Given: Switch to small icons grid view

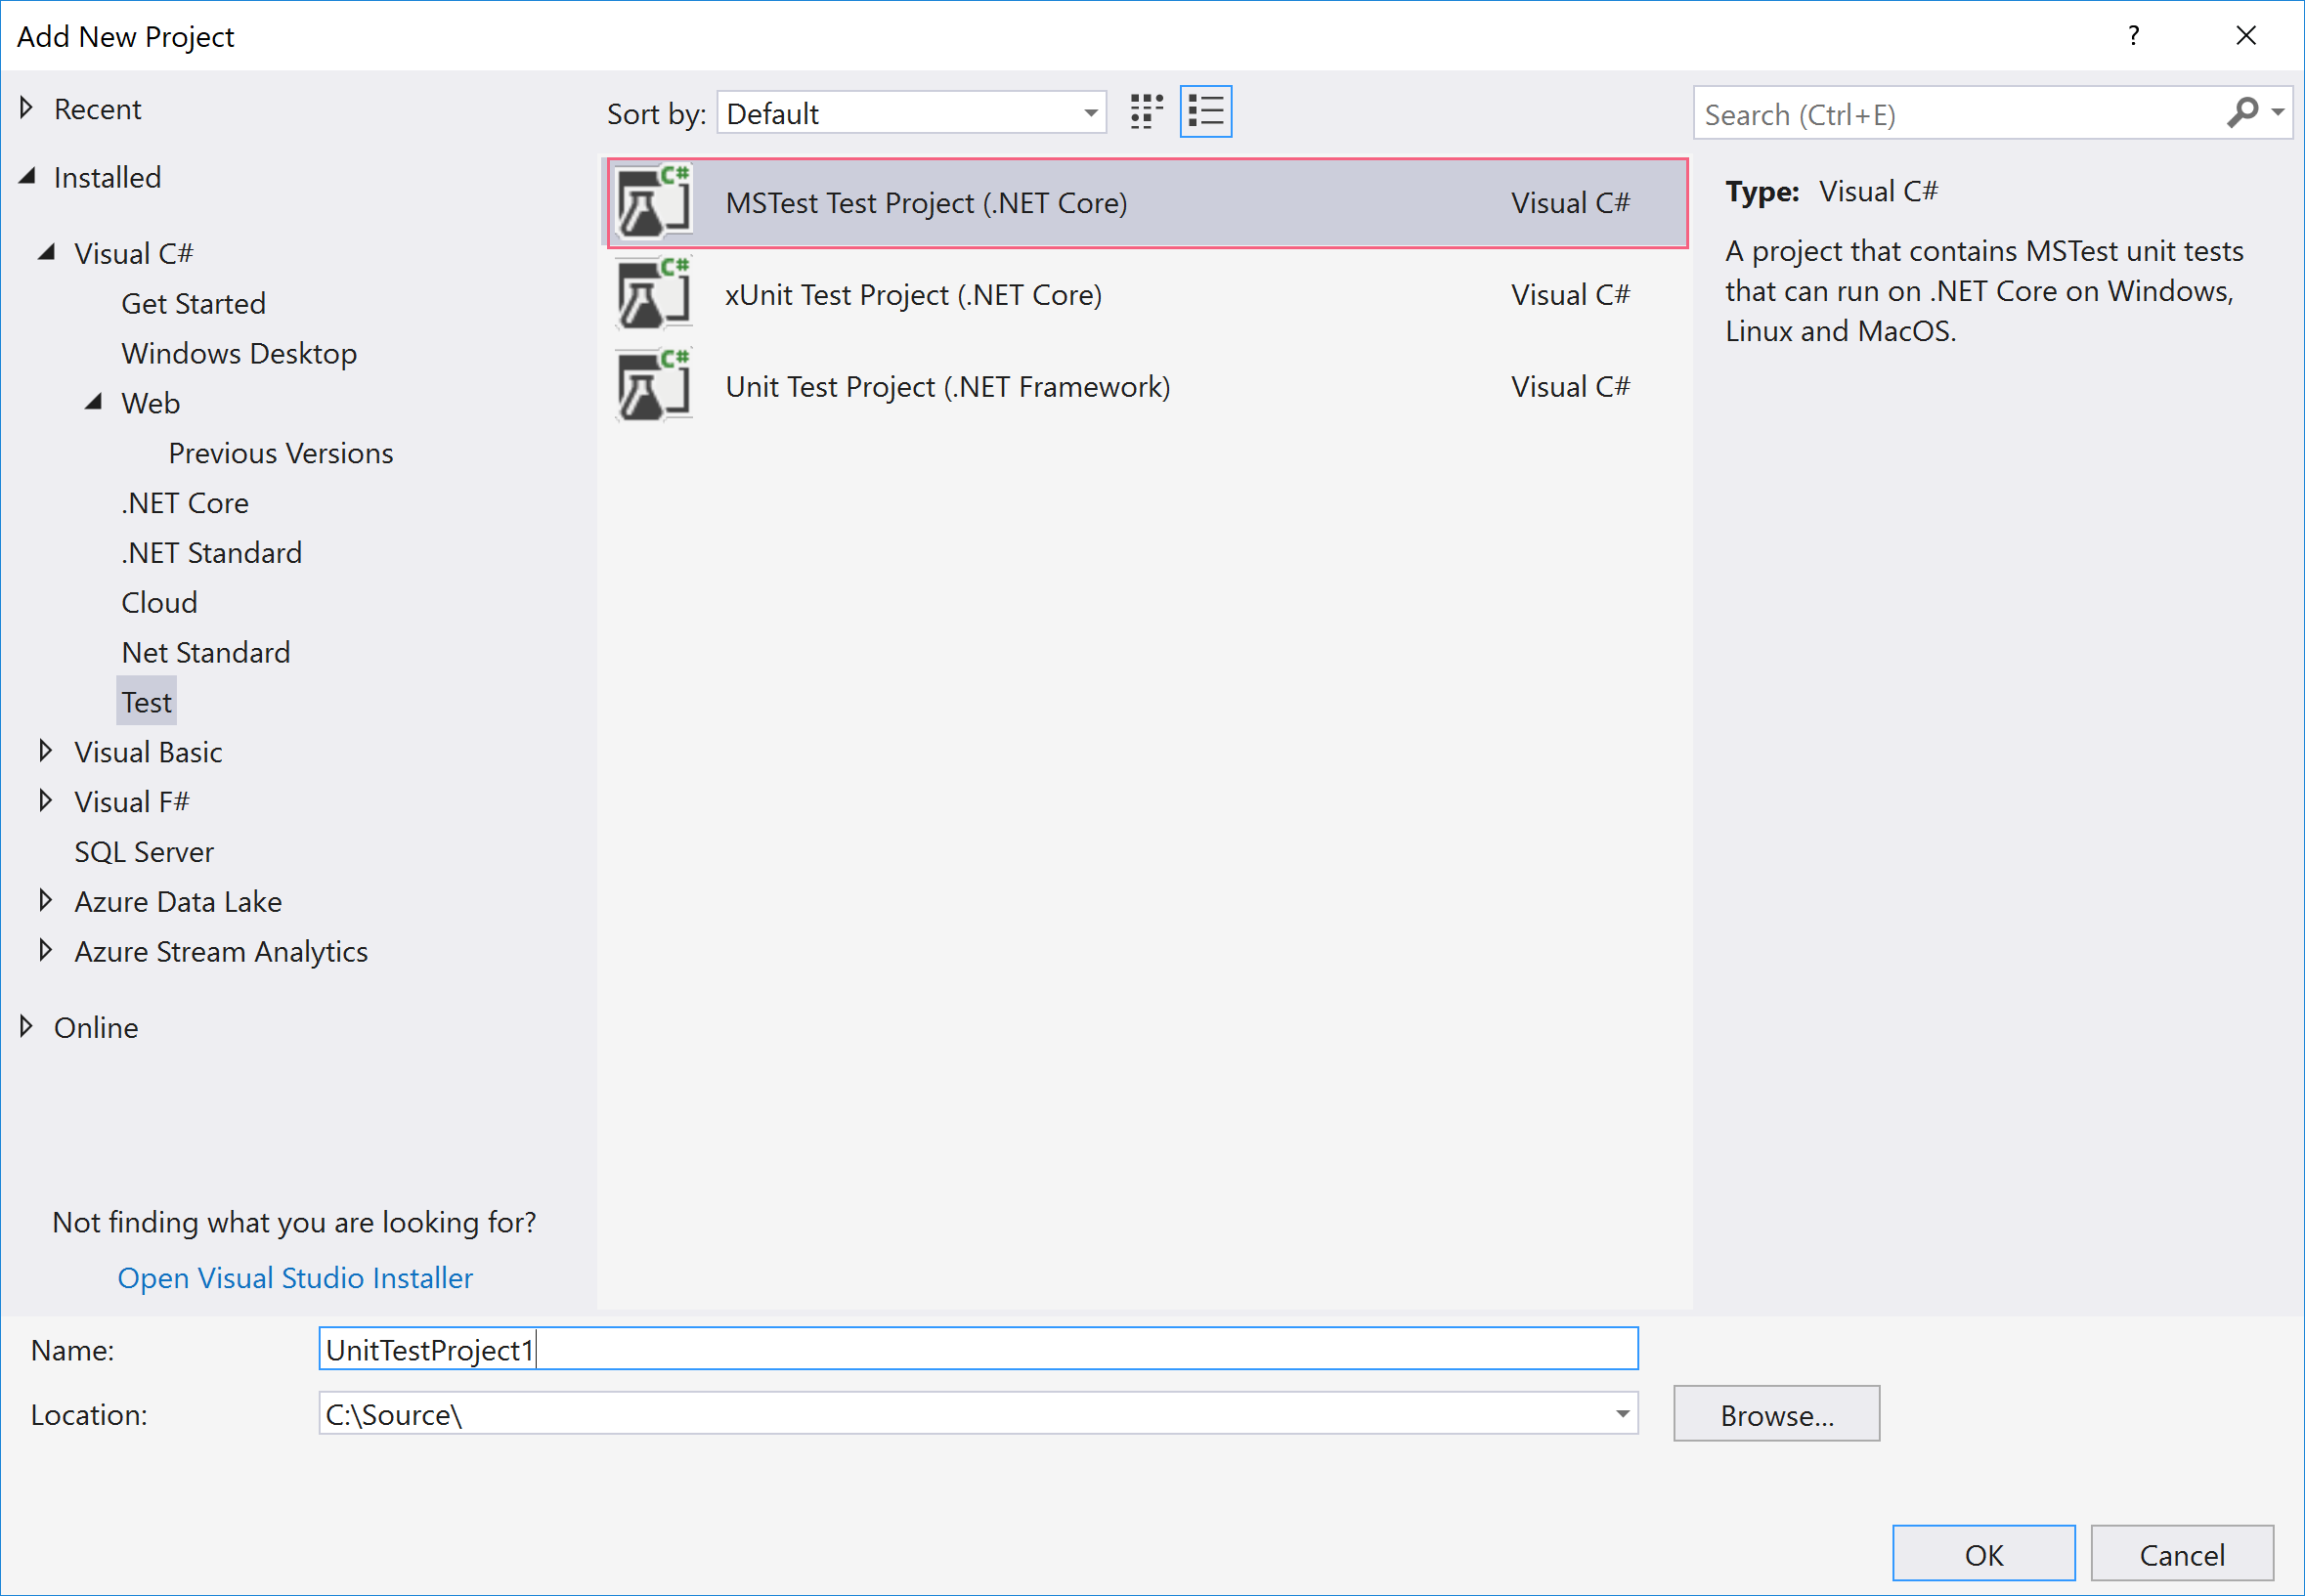Looking at the screenshot, I should tap(1146, 112).
